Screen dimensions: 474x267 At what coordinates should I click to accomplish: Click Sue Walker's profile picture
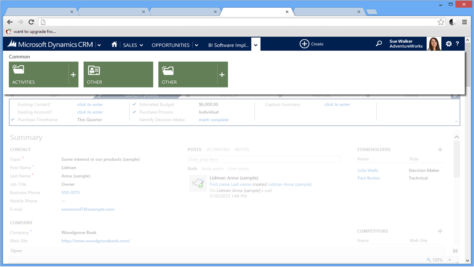434,44
